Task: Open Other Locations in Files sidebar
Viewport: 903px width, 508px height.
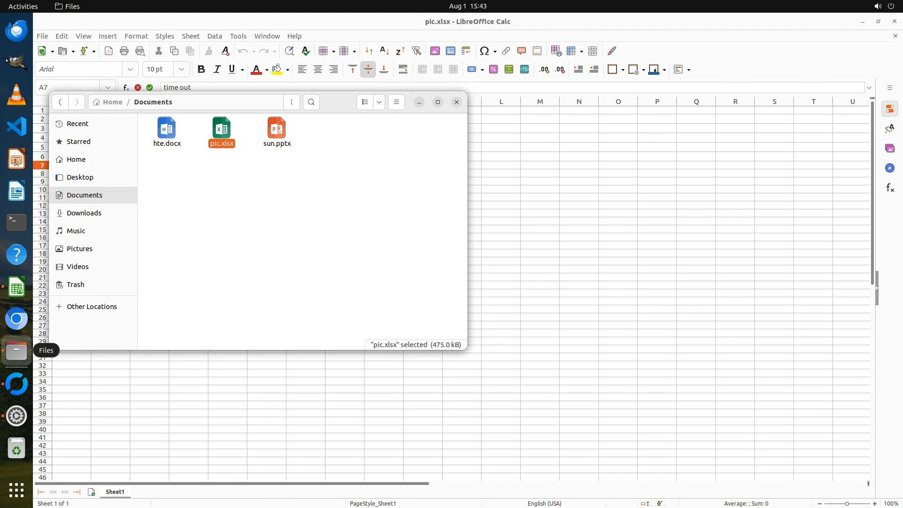Action: click(91, 307)
